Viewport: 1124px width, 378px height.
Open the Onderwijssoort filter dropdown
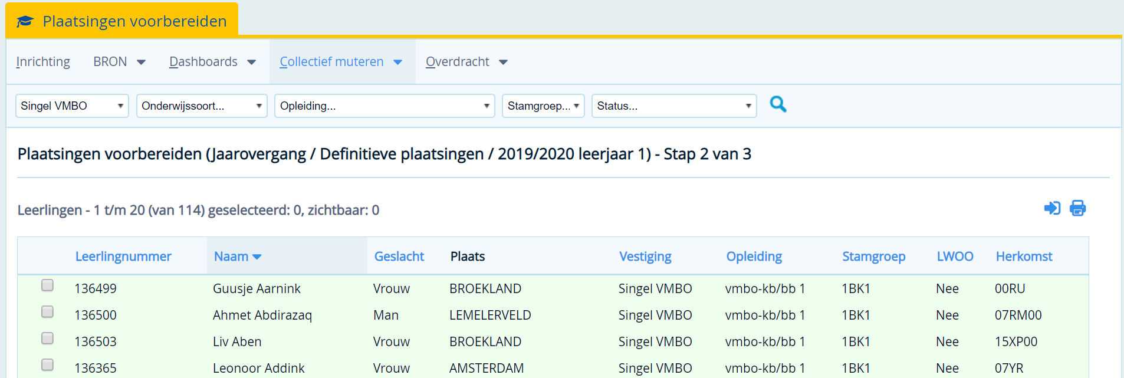pos(202,106)
